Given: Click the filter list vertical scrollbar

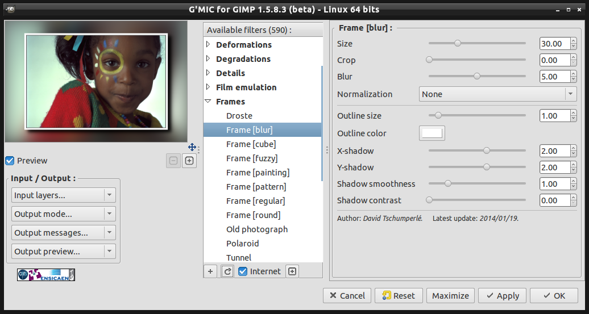Looking at the screenshot, I should pyautogui.click(x=322, y=124).
